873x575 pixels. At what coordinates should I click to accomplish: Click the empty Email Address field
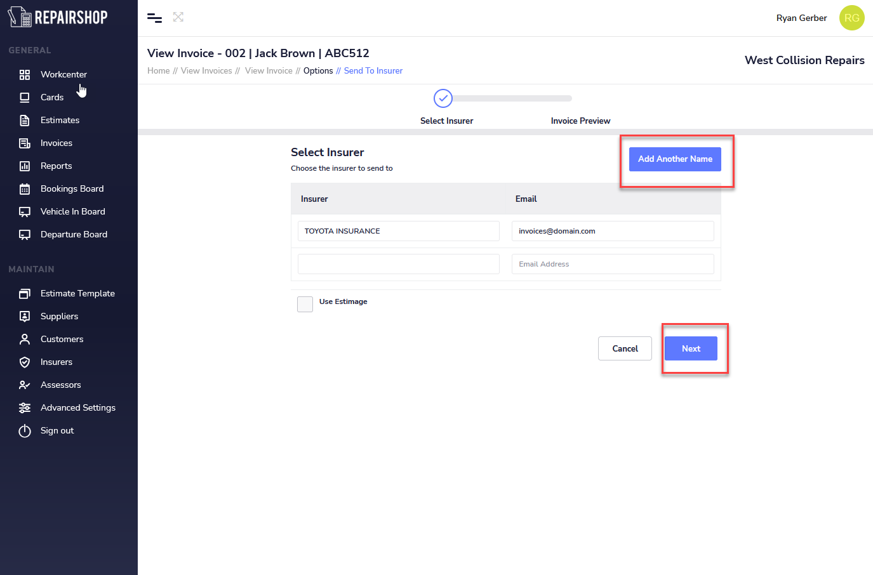click(612, 264)
